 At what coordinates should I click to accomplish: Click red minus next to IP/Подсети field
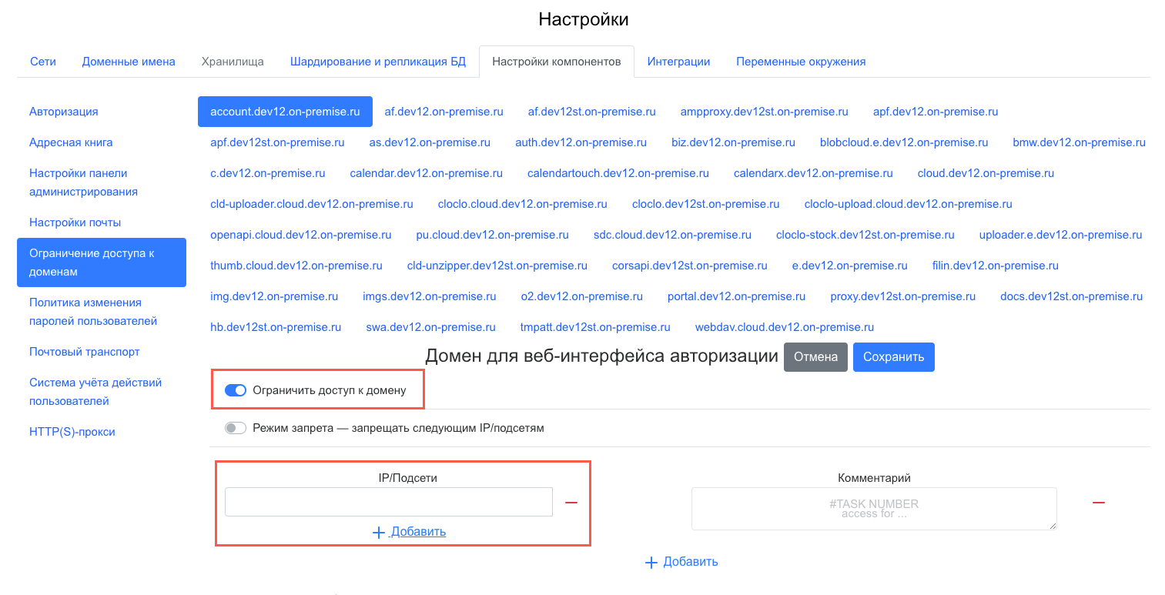pyautogui.click(x=571, y=503)
